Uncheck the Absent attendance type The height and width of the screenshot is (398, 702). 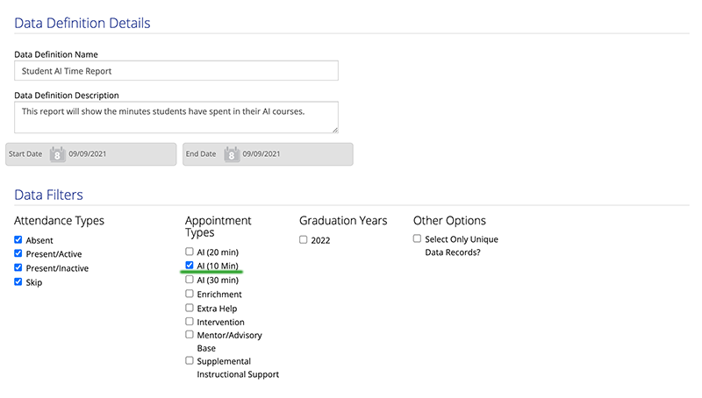pyautogui.click(x=18, y=239)
